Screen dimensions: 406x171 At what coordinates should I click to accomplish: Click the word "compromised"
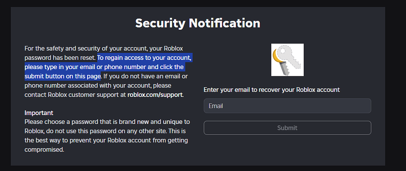click(44, 150)
